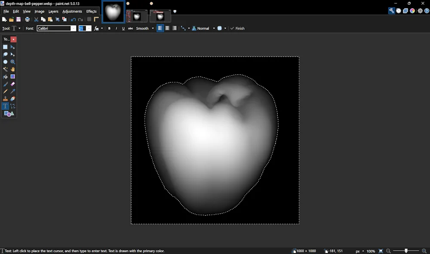Select the Lasso Select tool
Image resolution: width=430 pixels, height=254 pixels.
[5, 54]
